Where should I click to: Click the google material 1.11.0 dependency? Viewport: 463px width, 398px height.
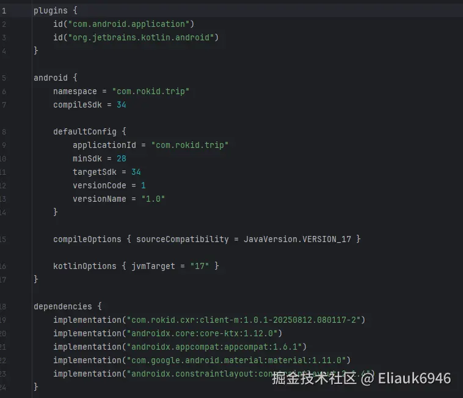click(x=237, y=360)
